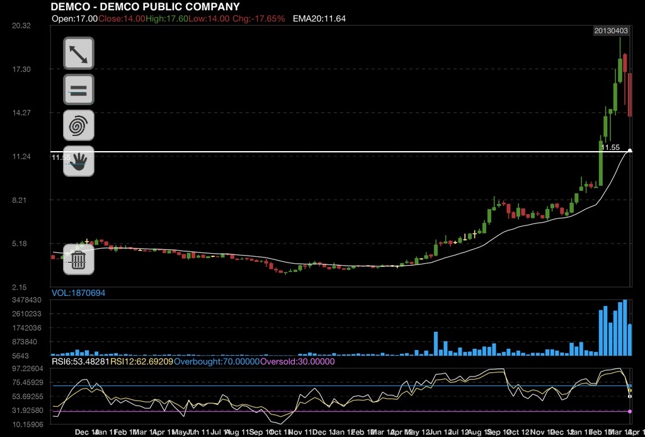Click the High:17.60 value
Image resolution: width=645 pixels, height=437 pixels.
click(x=166, y=18)
